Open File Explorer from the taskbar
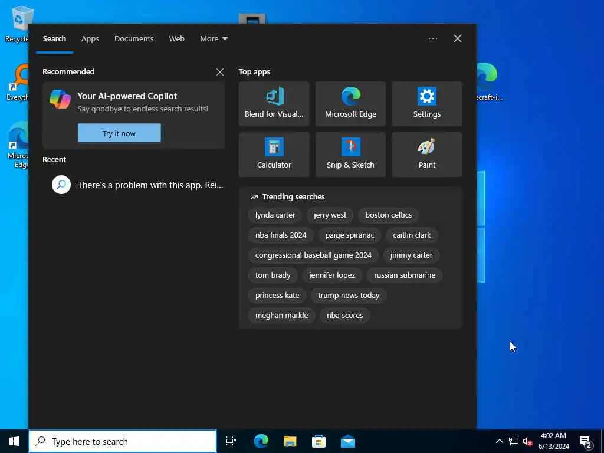604x453 pixels. [290, 441]
